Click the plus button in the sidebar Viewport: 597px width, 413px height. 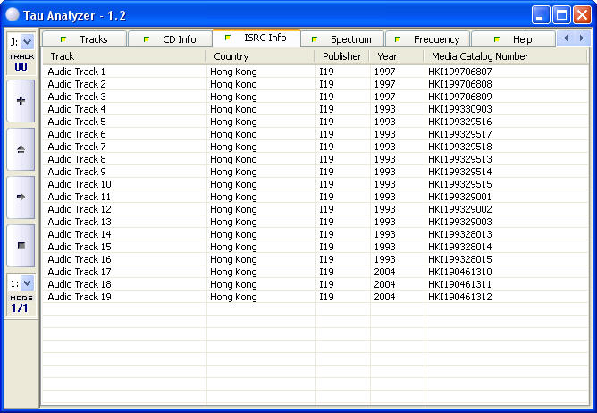point(21,101)
